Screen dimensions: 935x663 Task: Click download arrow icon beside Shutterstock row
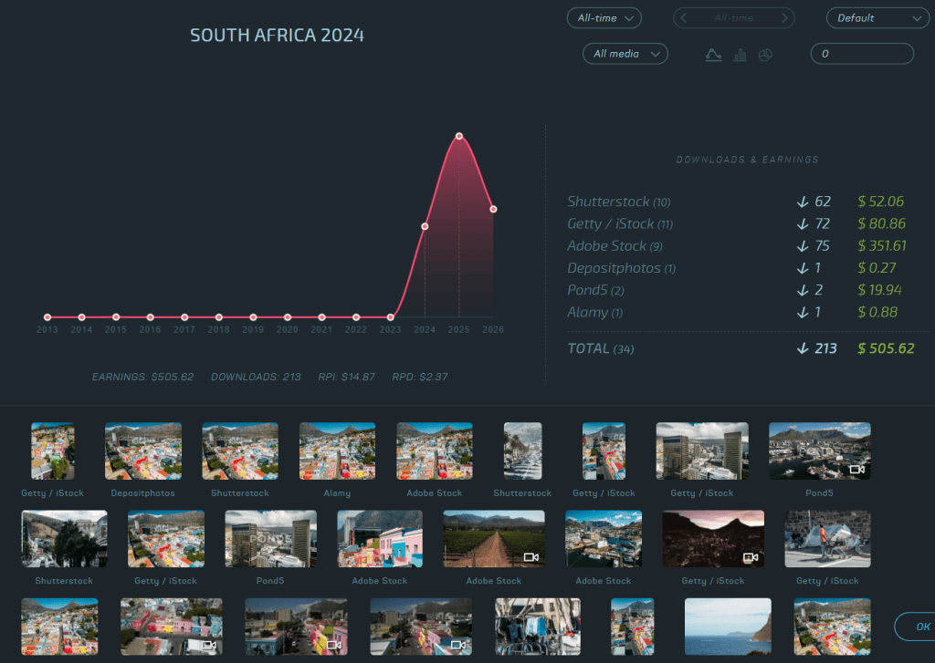click(803, 202)
